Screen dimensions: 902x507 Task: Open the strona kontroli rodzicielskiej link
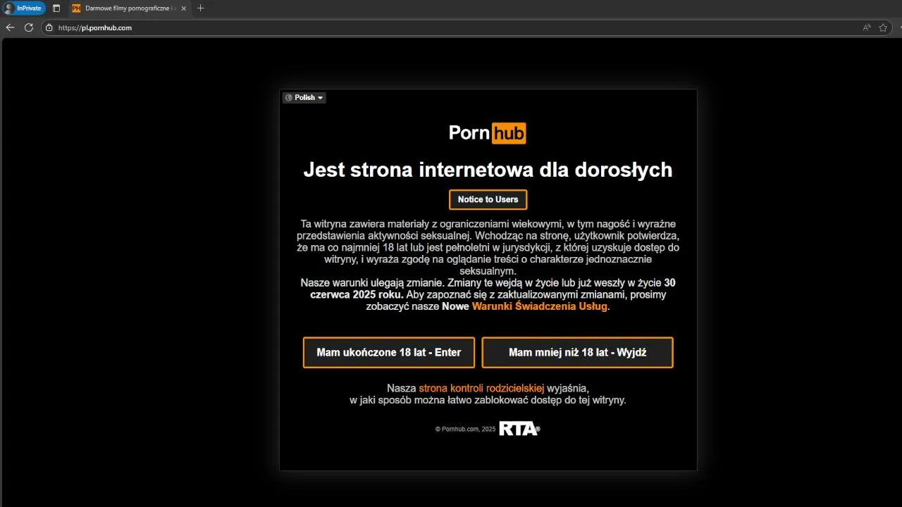[x=481, y=388]
